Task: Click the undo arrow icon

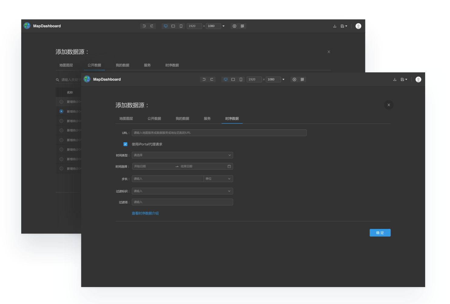Action: pyautogui.click(x=204, y=79)
